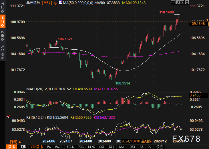Apply the BIAS indicator
This screenshot has height=149, width=209.
coord(91,147)
